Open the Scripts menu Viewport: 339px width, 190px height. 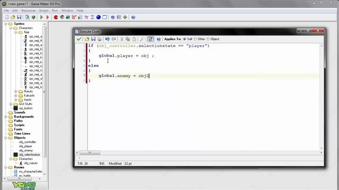(43, 11)
